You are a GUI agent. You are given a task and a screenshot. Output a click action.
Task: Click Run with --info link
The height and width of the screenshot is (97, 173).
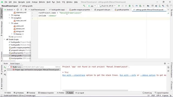128,75
